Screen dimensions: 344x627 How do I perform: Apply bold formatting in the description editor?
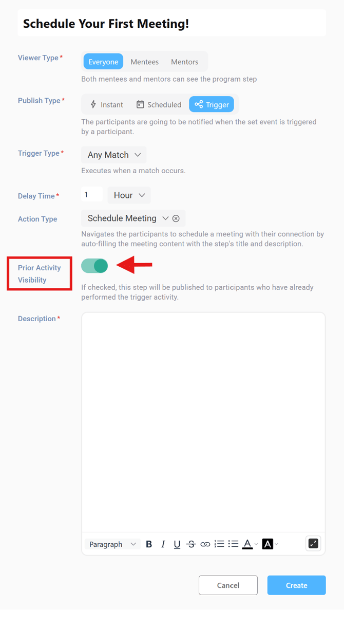(149, 544)
